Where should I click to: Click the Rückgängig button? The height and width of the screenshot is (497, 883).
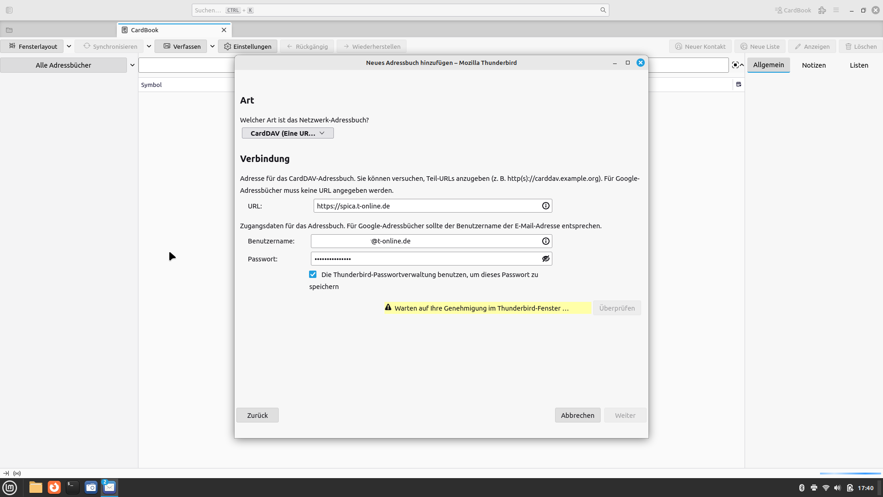(307, 46)
